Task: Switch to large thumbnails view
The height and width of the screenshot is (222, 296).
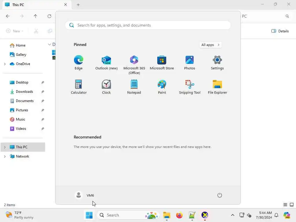Action: [292, 205]
